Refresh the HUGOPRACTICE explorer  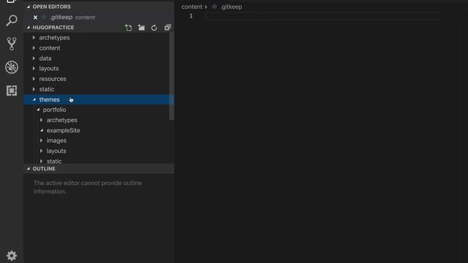[154, 28]
